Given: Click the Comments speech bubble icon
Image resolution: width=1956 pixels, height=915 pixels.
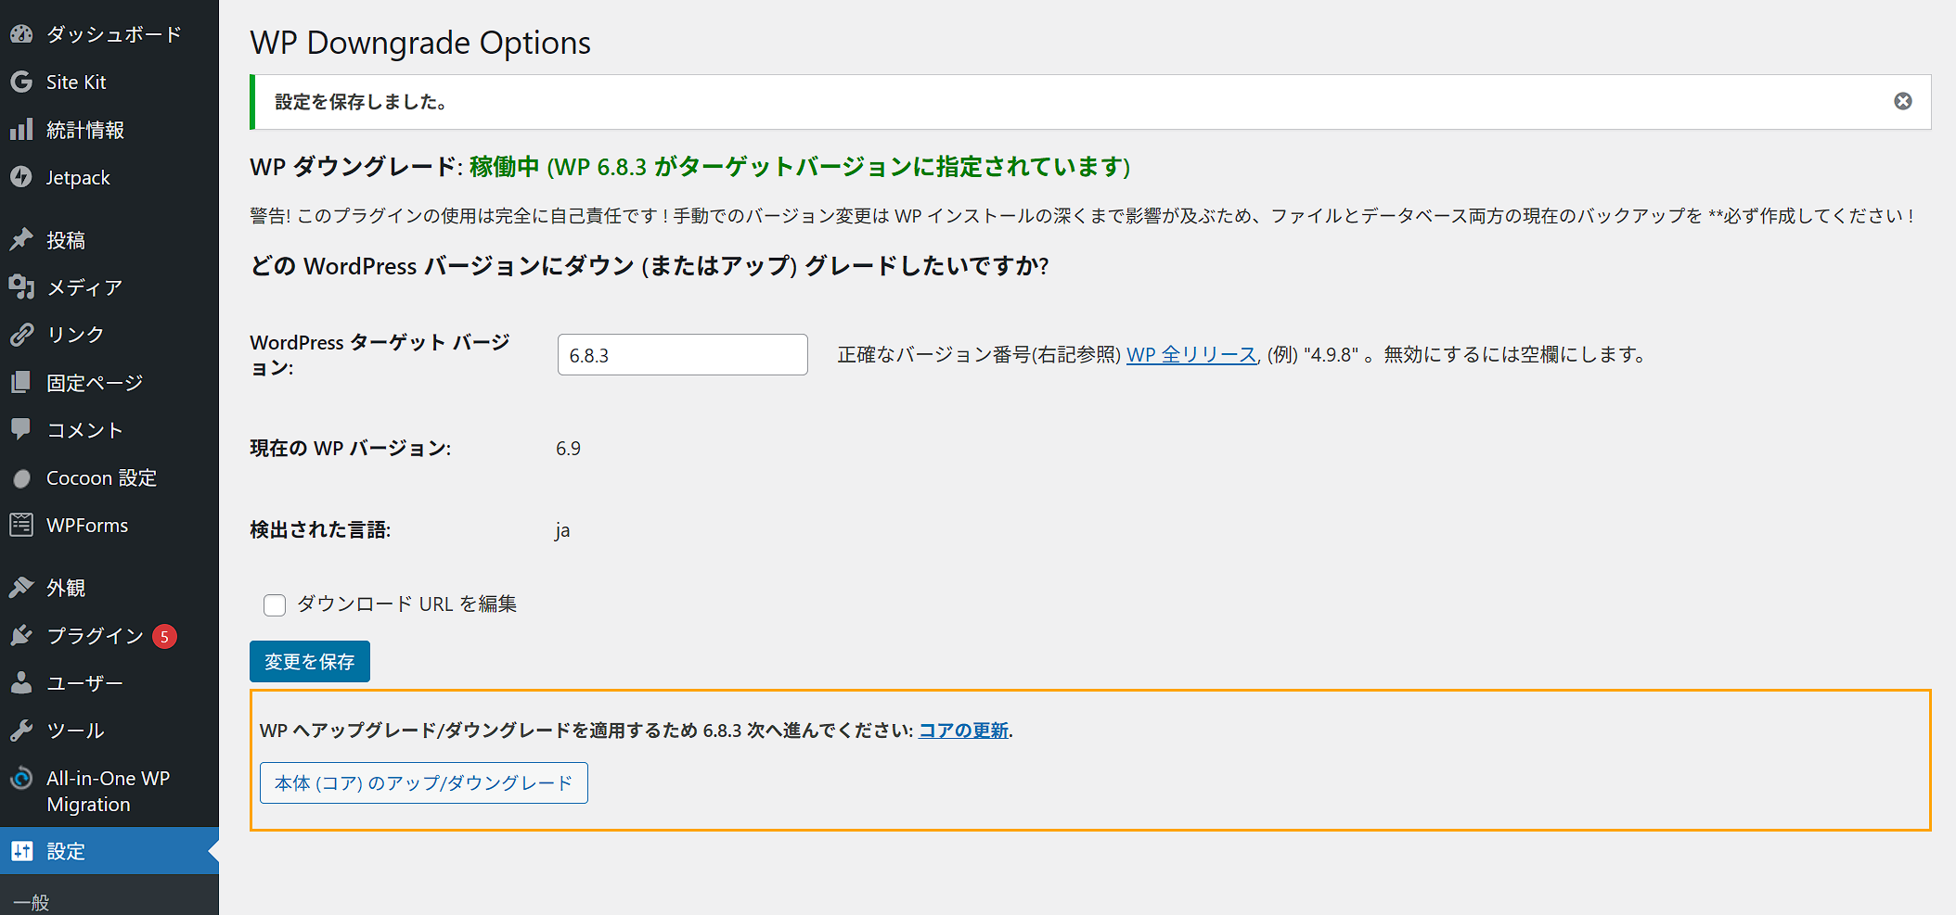Looking at the screenshot, I should click(21, 429).
